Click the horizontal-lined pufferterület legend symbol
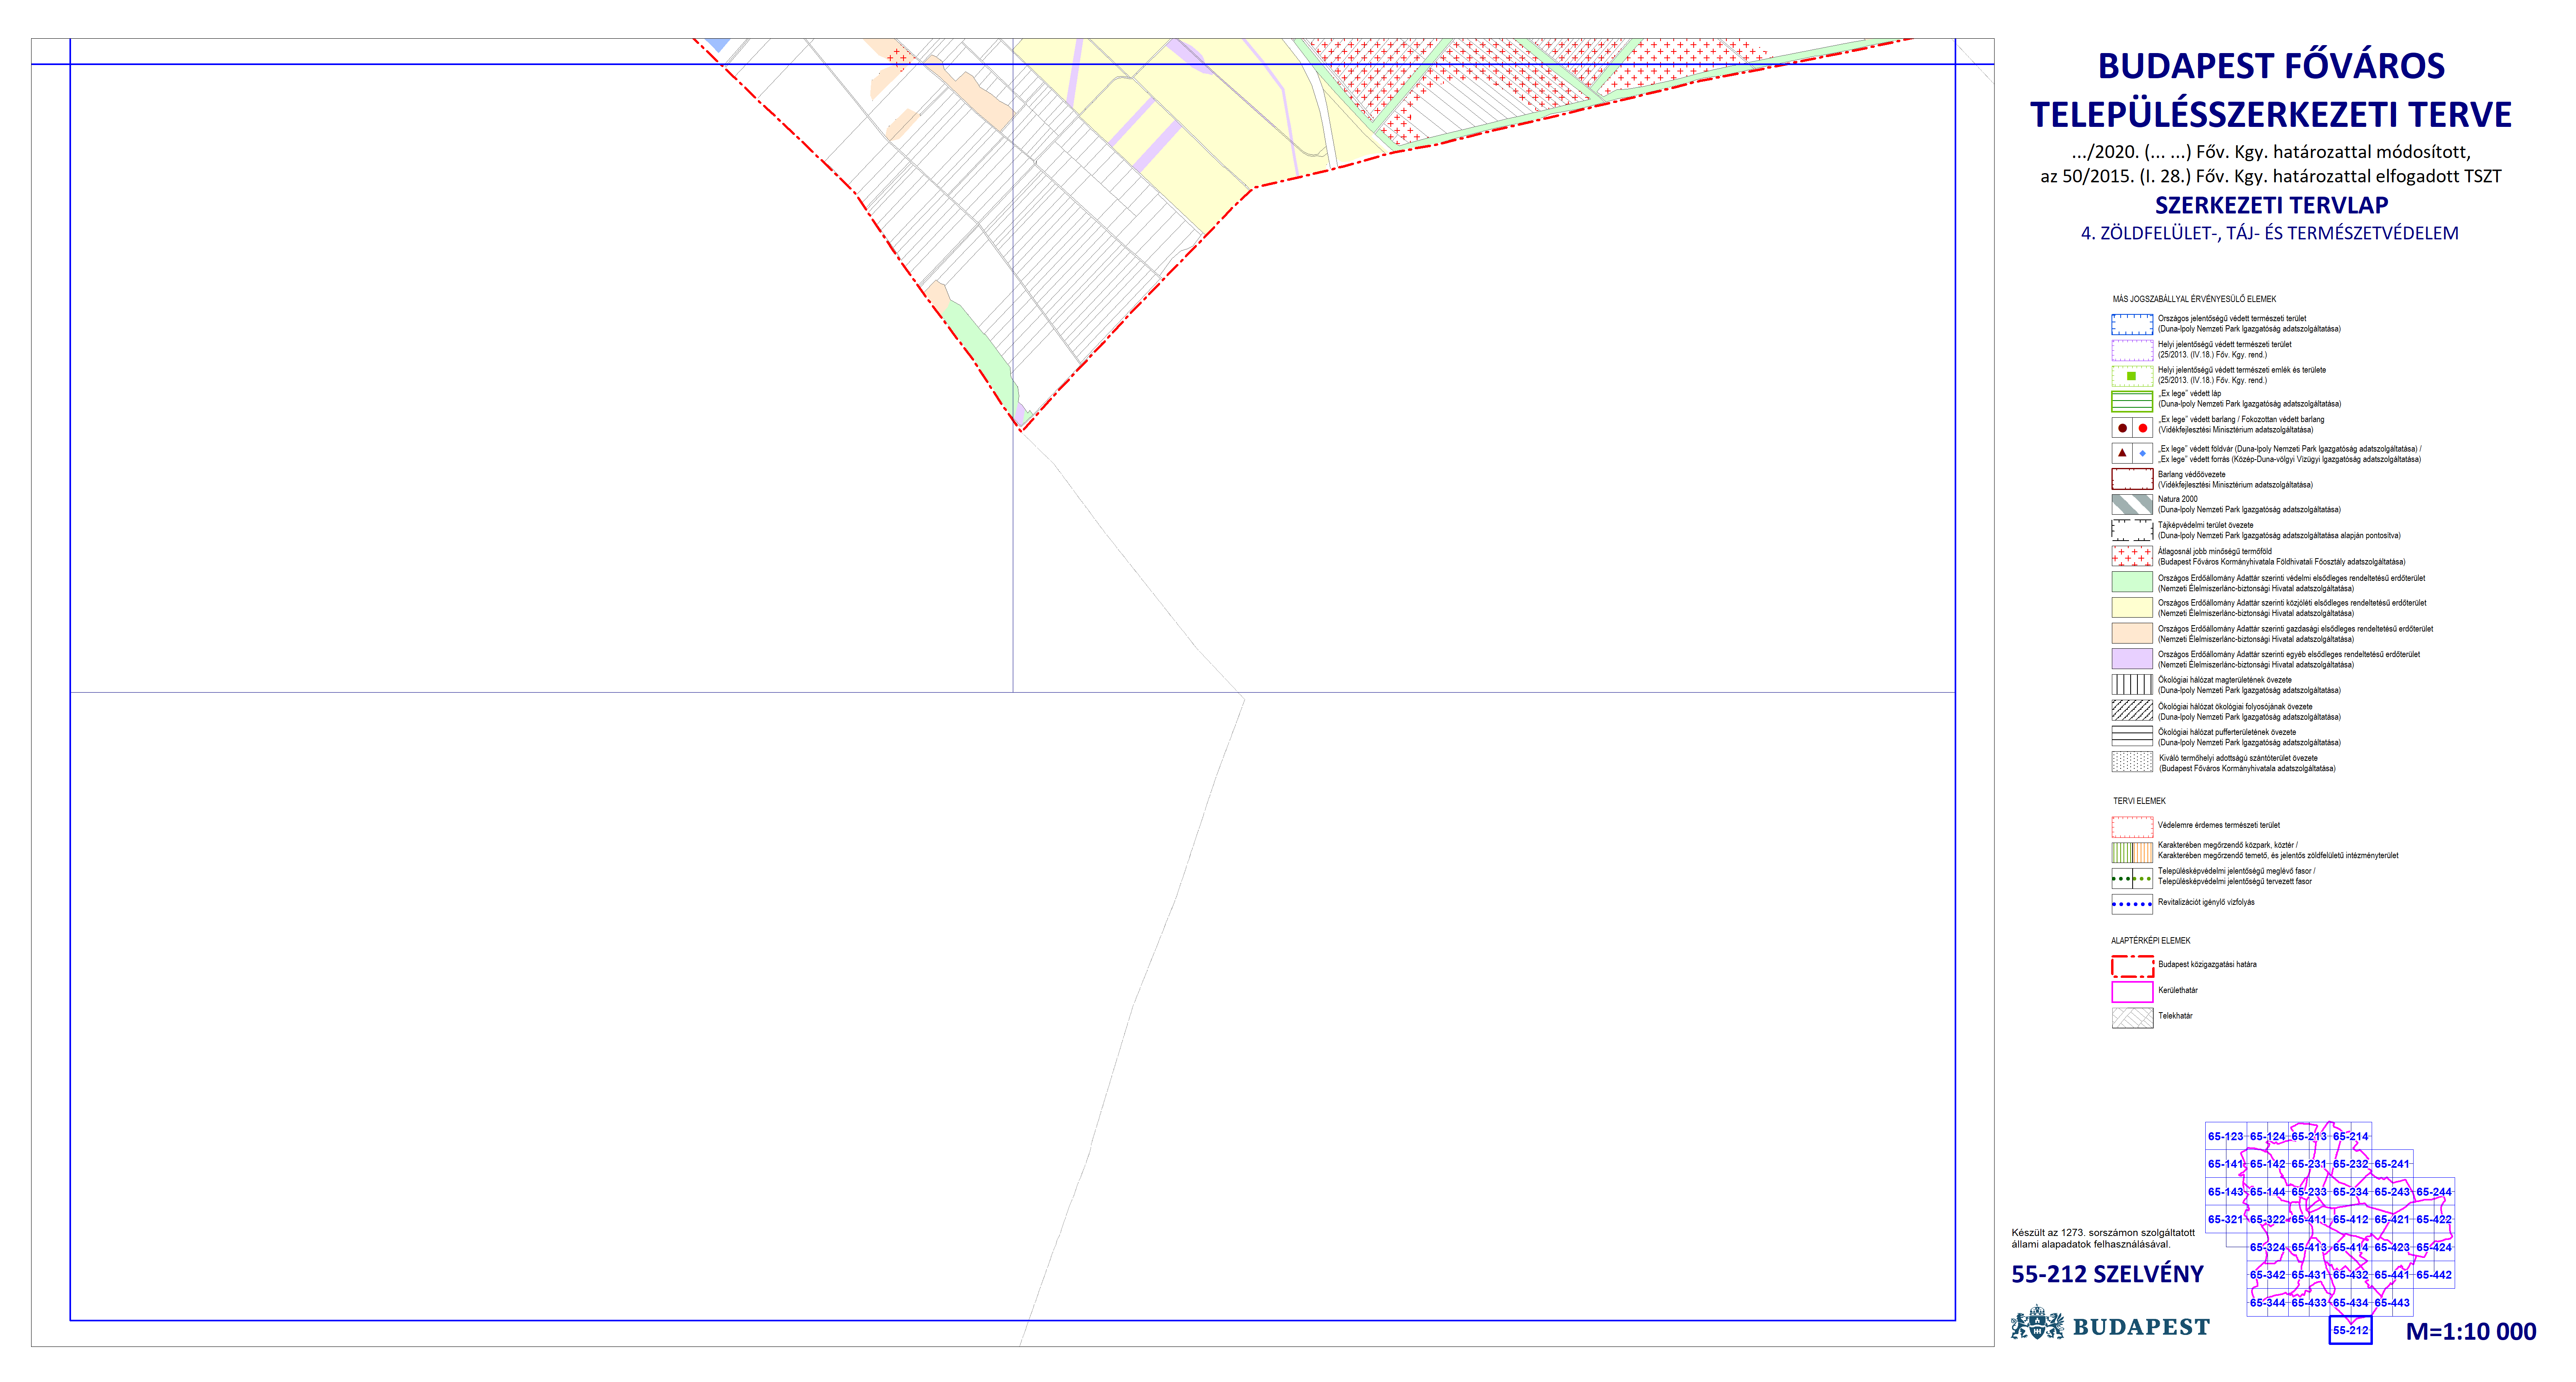The image size is (2576, 1382). click(x=2132, y=736)
